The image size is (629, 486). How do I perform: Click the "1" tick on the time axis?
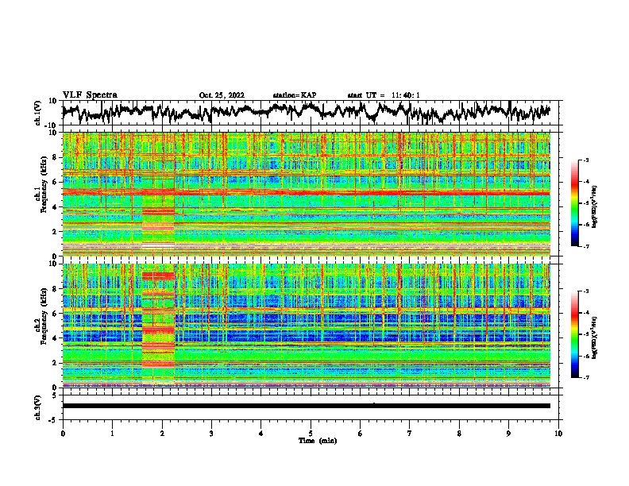tap(112, 433)
